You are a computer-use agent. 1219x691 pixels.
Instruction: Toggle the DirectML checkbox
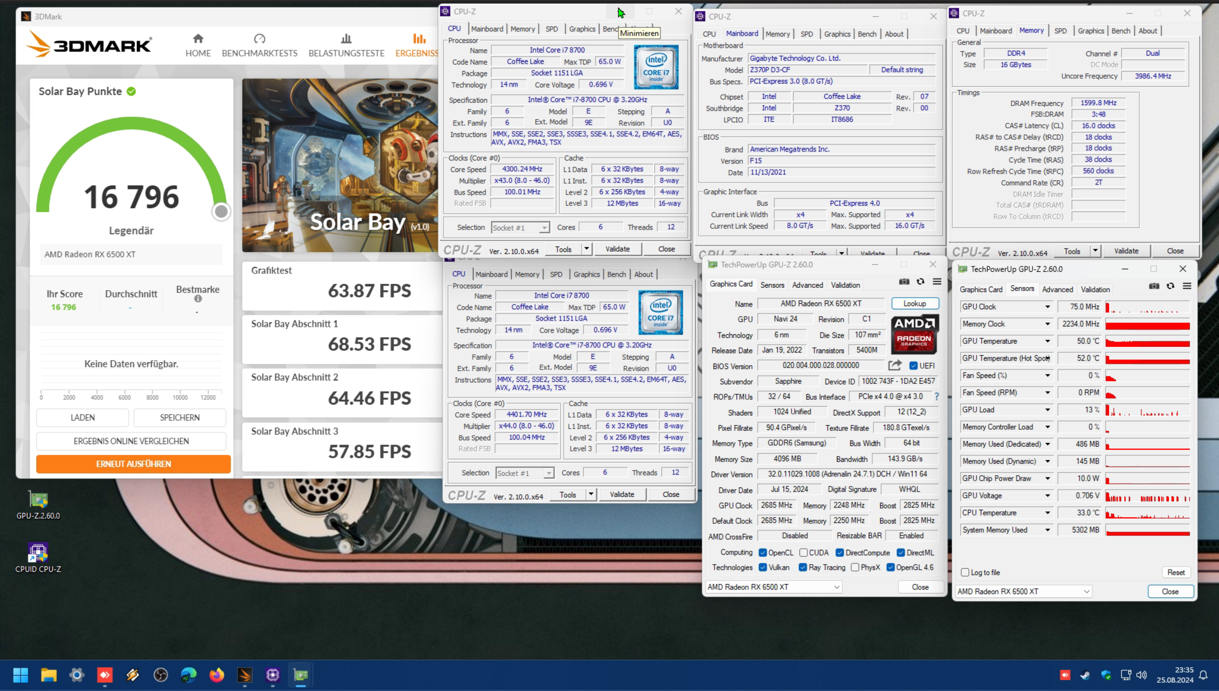901,552
